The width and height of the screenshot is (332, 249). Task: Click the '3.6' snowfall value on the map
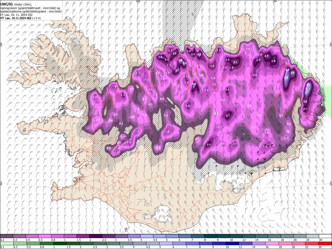click(293, 73)
